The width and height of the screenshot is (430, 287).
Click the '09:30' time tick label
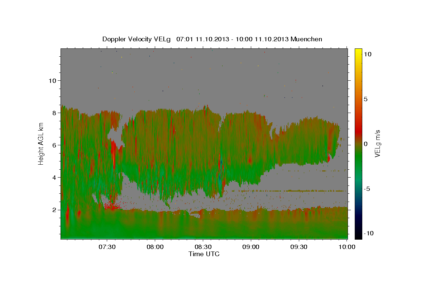coord(299,247)
